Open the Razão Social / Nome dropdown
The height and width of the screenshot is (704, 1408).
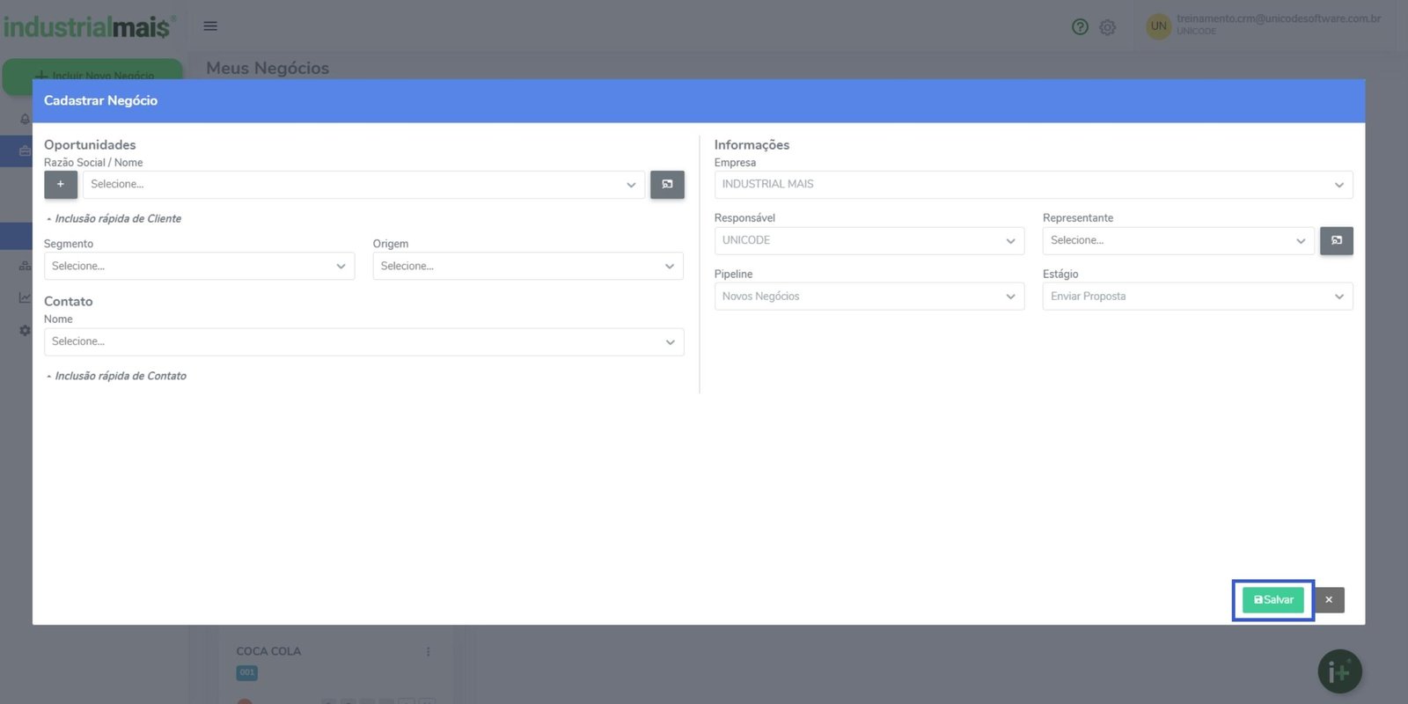coord(363,185)
